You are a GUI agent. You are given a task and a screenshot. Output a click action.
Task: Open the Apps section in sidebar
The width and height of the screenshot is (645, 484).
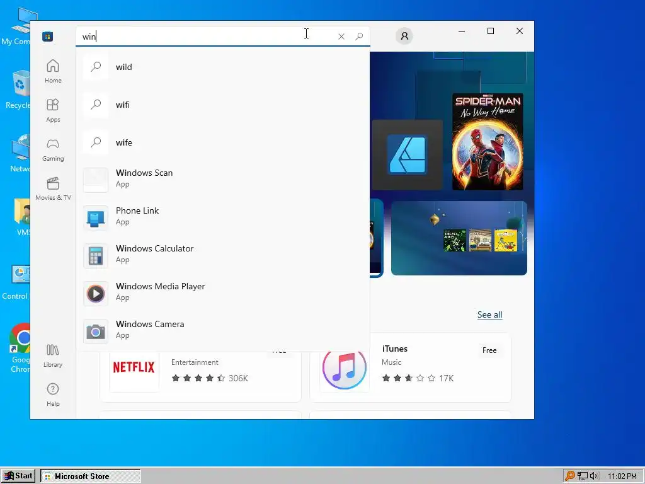(53, 110)
